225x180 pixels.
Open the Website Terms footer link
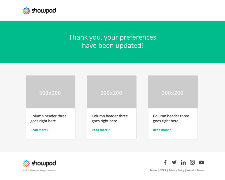(x=195, y=170)
